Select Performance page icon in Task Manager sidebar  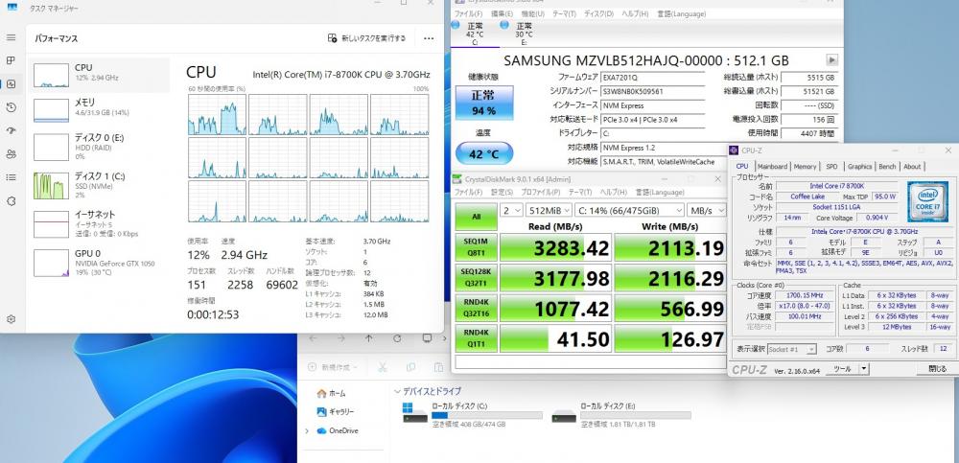point(11,84)
